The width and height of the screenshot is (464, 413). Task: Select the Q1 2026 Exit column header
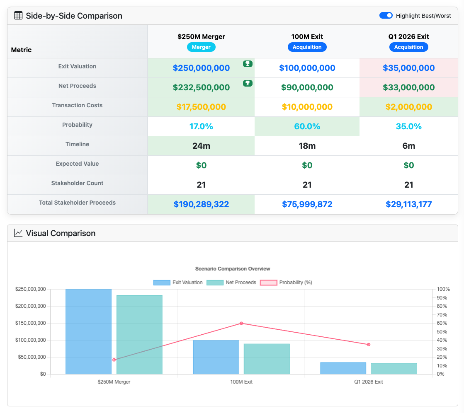click(408, 36)
